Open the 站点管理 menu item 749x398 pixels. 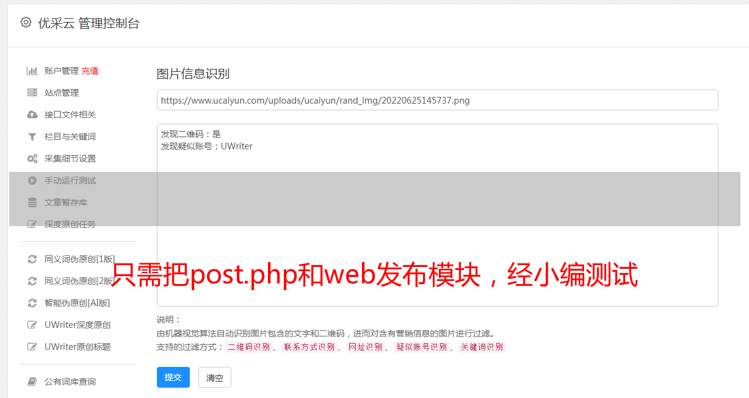pyautogui.click(x=62, y=93)
